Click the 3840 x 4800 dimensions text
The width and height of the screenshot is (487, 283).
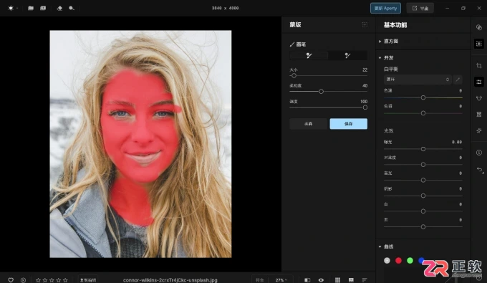pyautogui.click(x=225, y=8)
